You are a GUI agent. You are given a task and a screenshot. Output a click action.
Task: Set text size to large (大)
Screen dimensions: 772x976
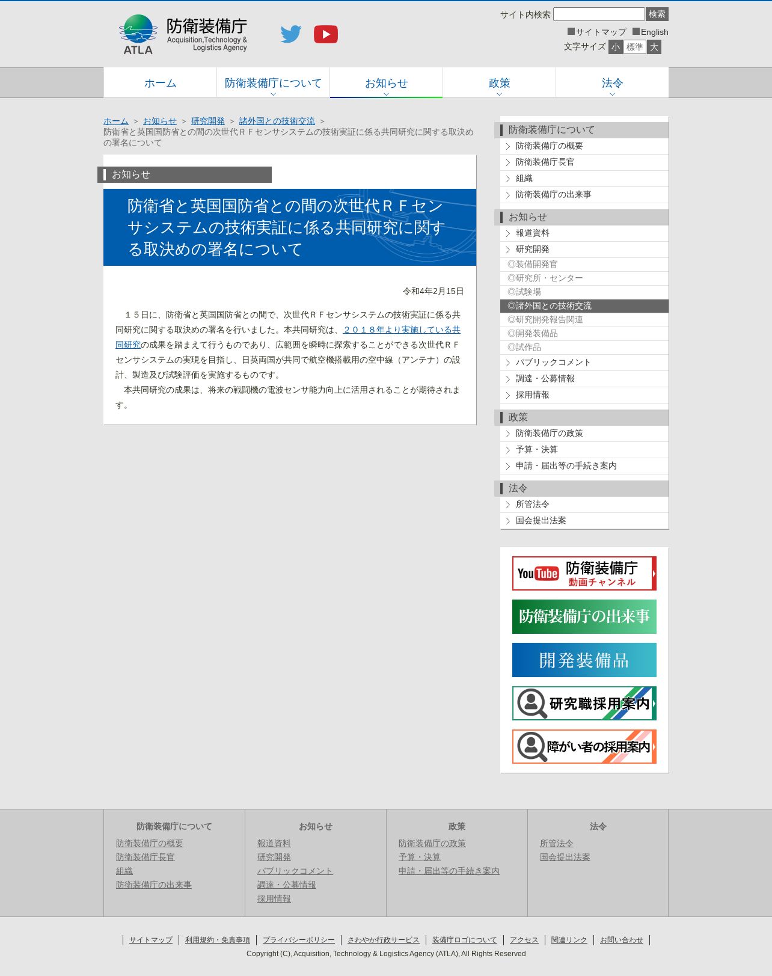pos(654,47)
